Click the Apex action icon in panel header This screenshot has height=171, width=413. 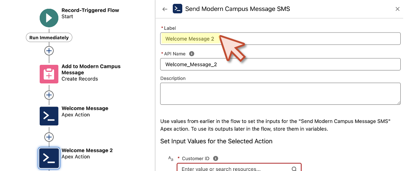tap(178, 9)
